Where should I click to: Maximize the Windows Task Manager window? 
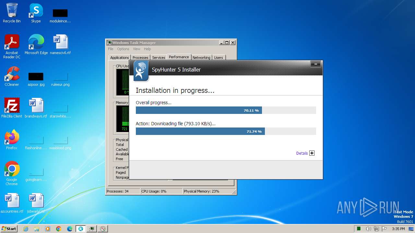pos(227,42)
